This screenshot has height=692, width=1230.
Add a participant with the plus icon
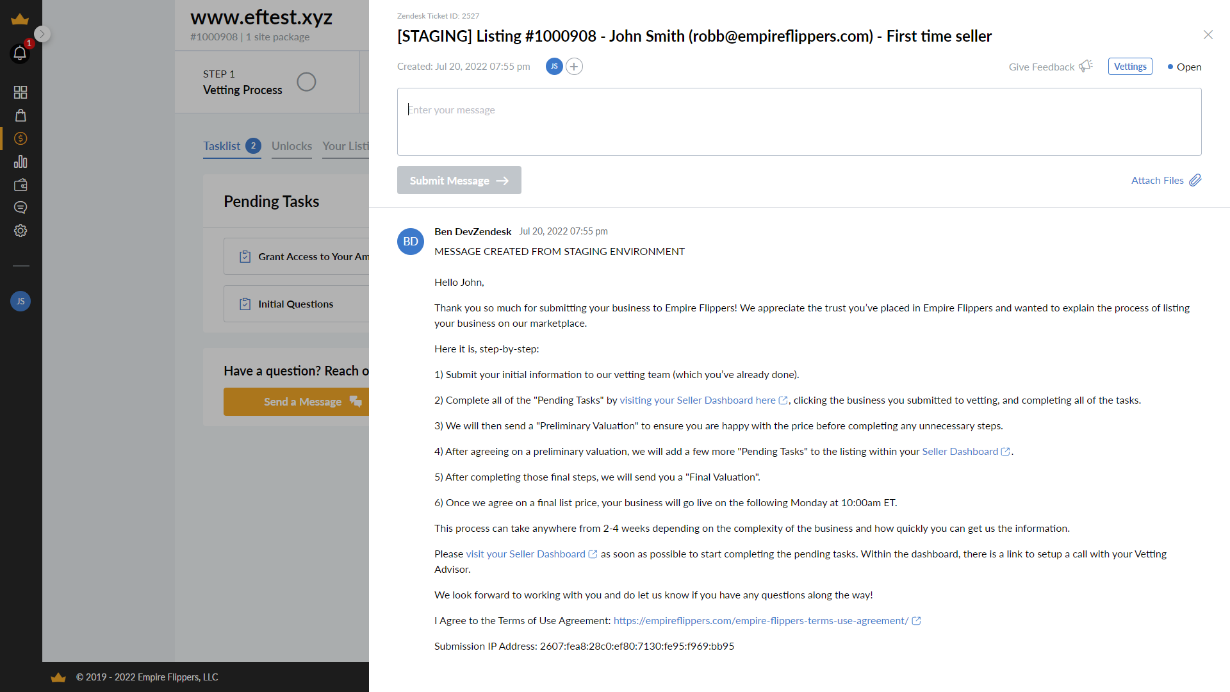[575, 67]
